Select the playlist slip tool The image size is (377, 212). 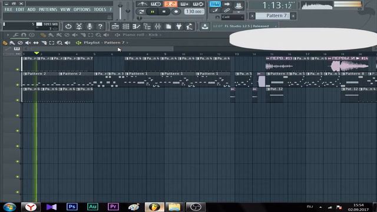coord(36,43)
